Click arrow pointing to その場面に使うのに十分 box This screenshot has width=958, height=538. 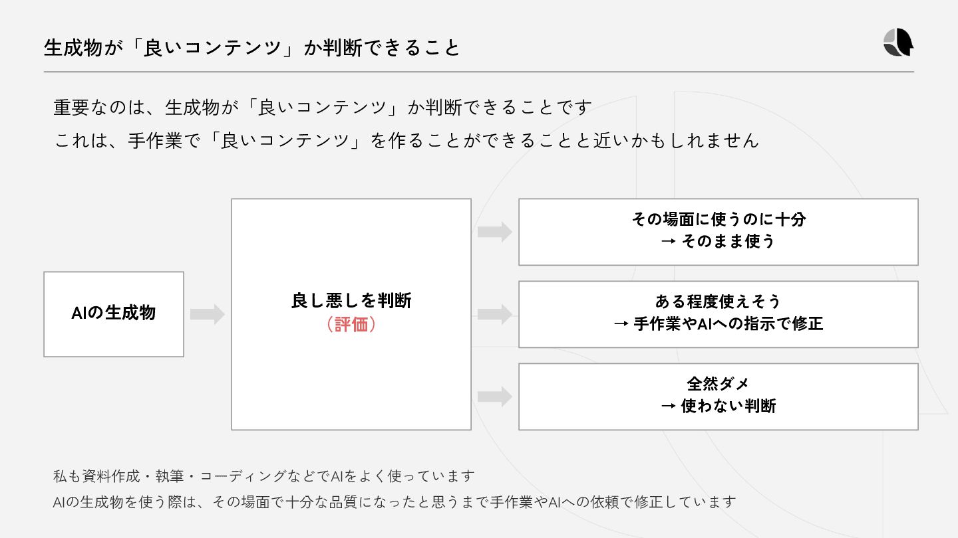coord(495,232)
